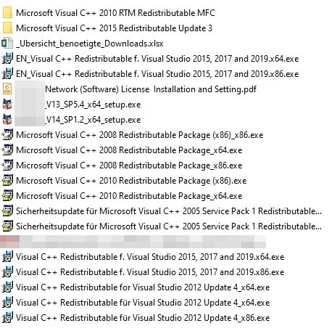This screenshot has height=331, width=329.
Task: Select Microsoft Visual C++ 2008 Redistributable Package_x86.exe
Action: click(129, 165)
